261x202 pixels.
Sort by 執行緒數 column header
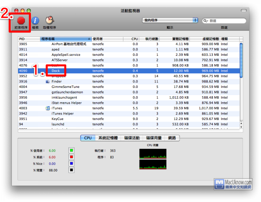coord(149,39)
